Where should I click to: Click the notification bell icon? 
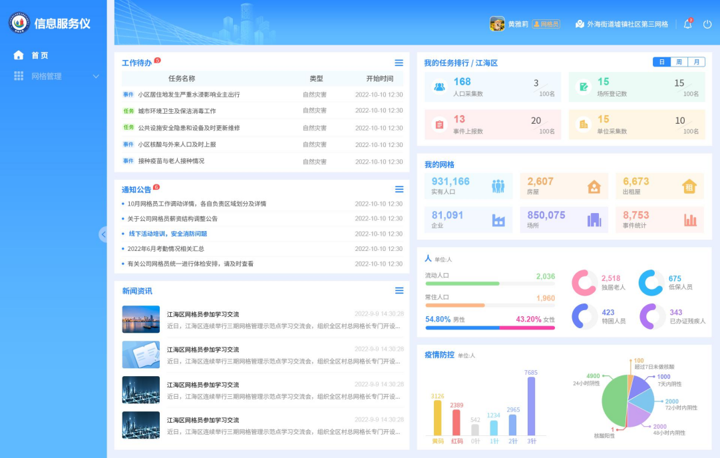(x=687, y=25)
